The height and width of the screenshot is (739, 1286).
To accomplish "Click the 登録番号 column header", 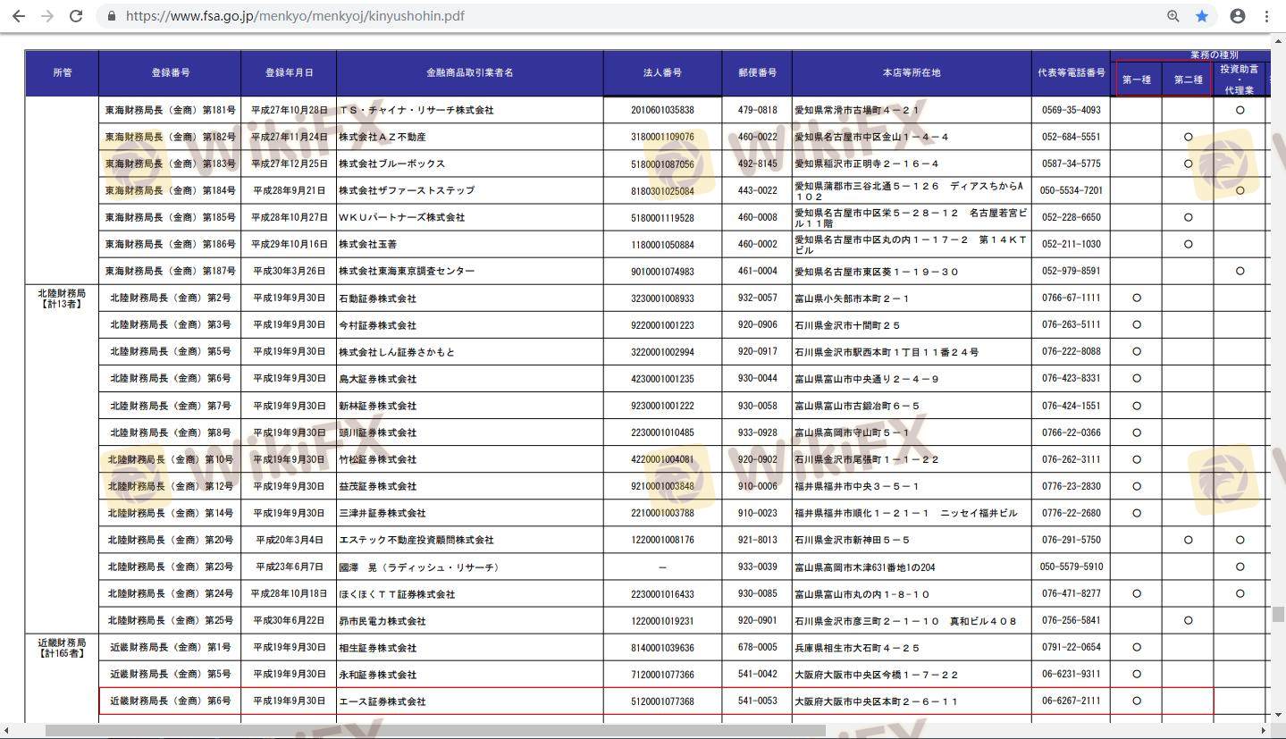I will [170, 72].
